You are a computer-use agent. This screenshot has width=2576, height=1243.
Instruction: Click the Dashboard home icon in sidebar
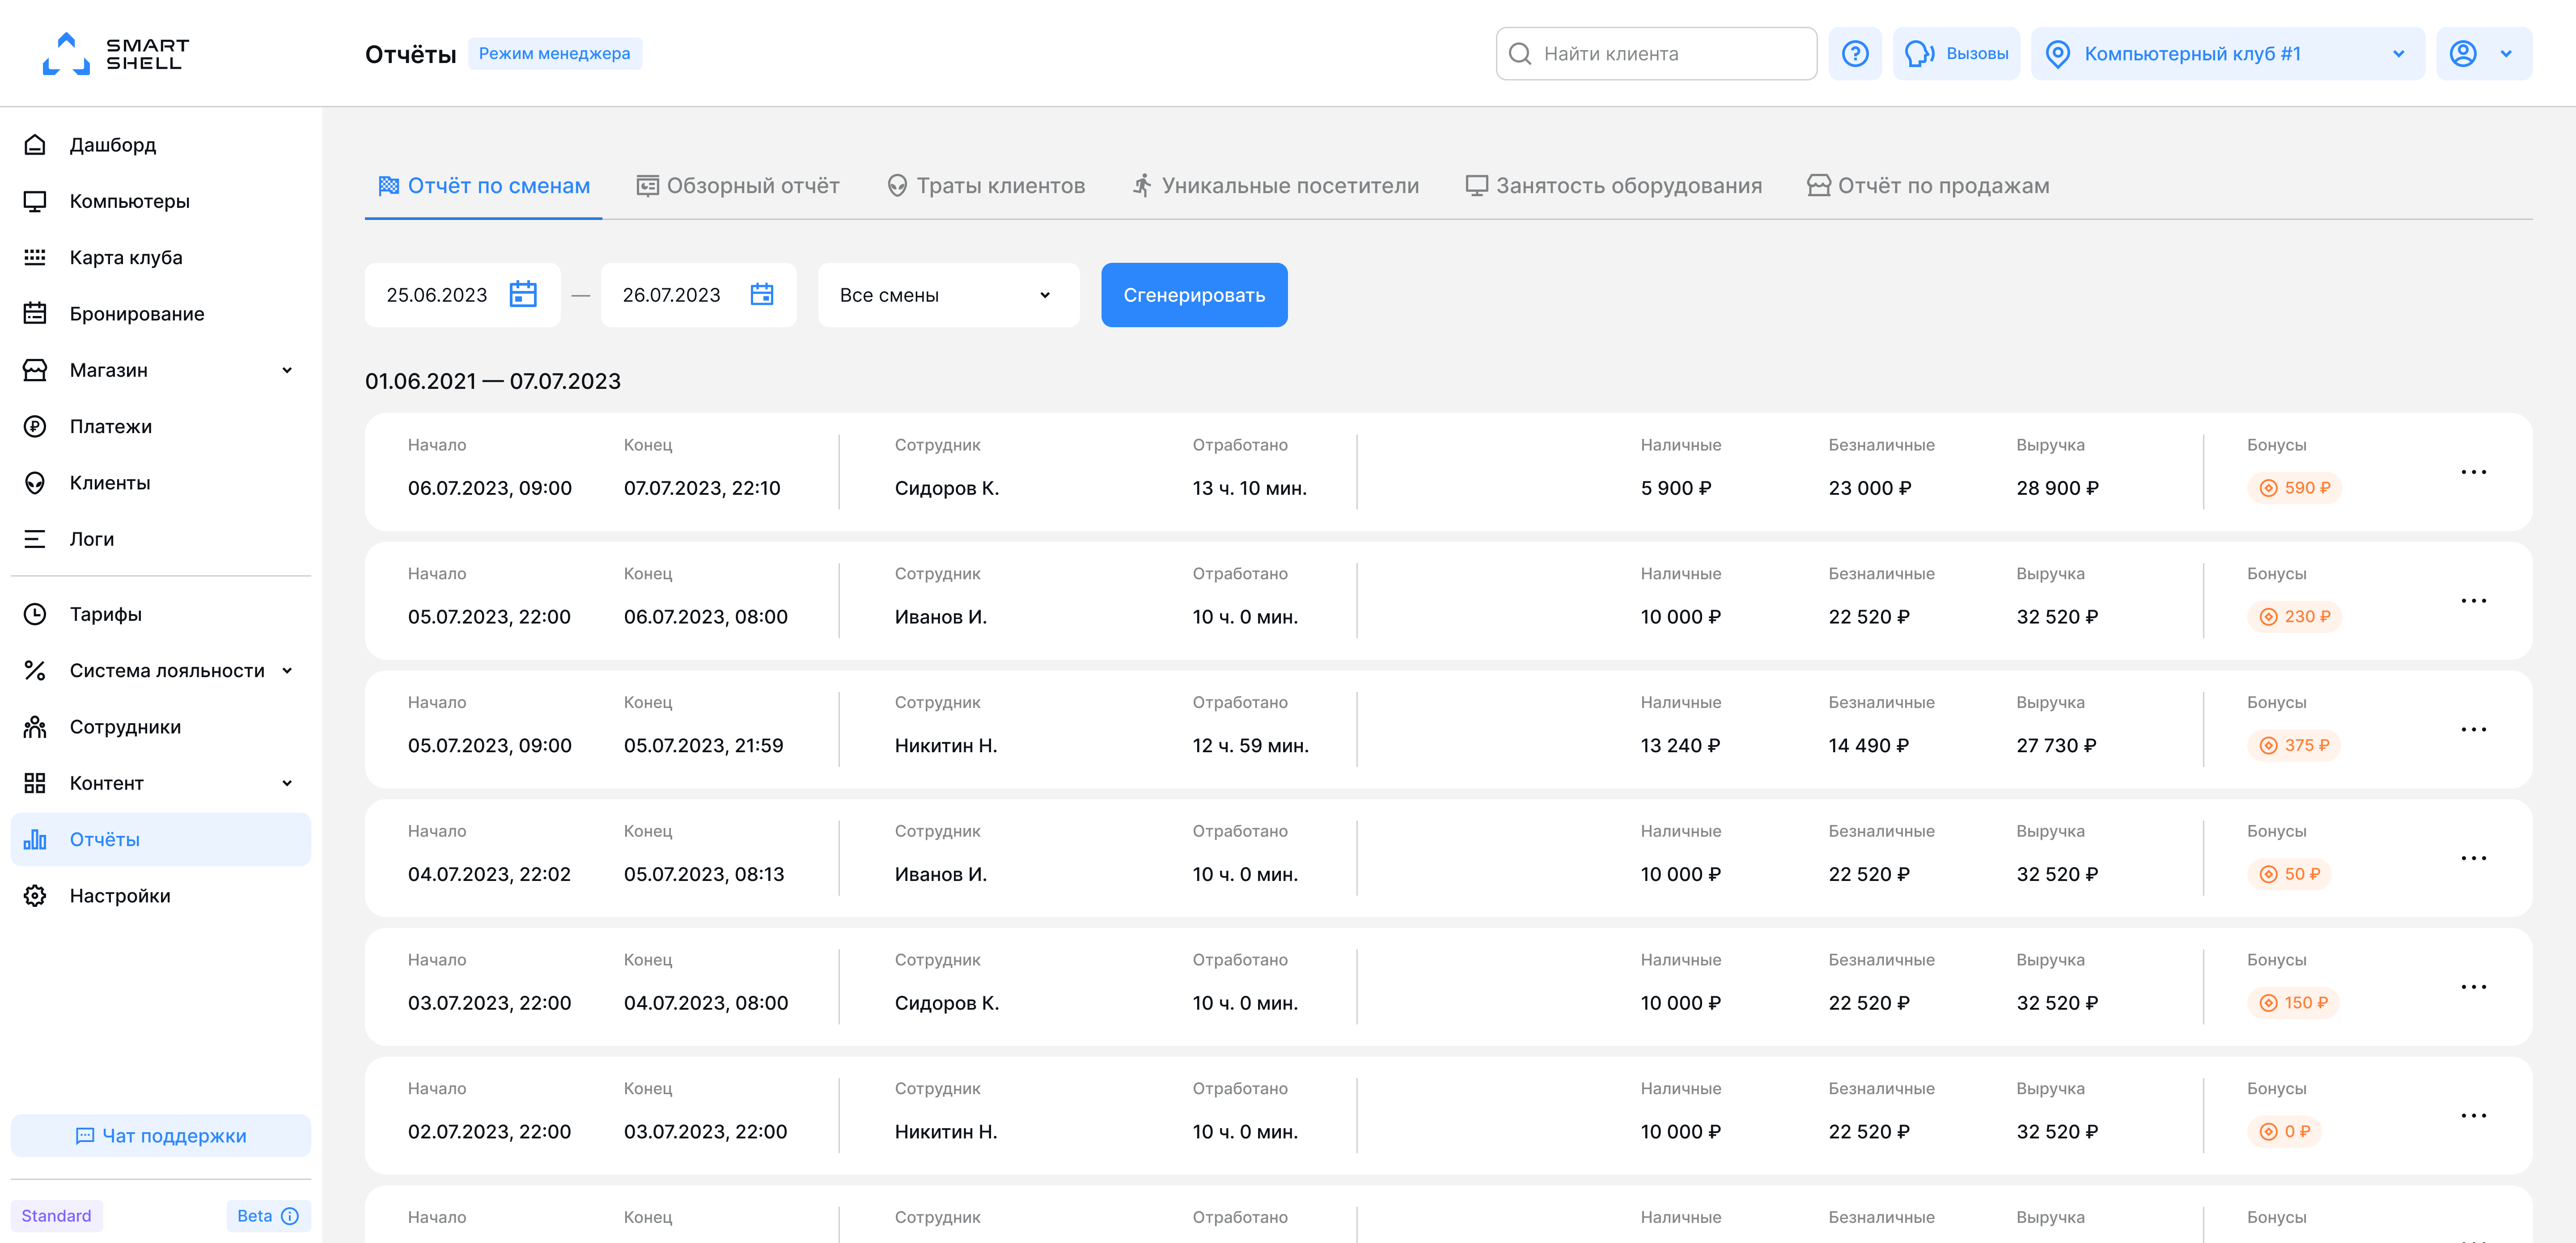coord(35,145)
